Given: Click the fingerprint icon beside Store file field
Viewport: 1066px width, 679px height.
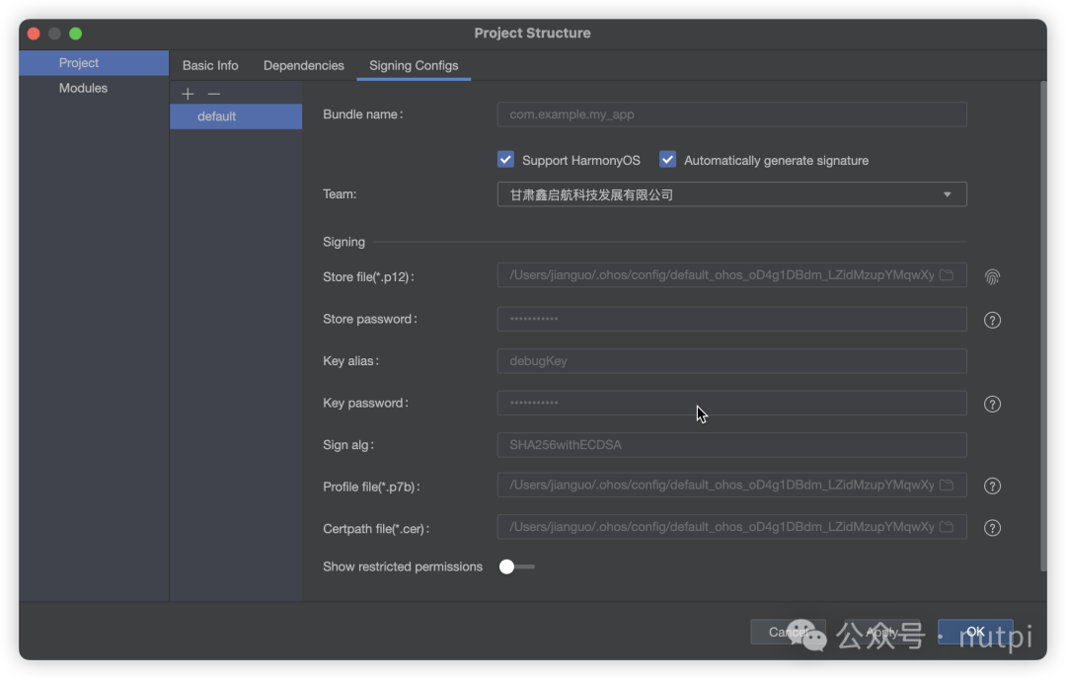Looking at the screenshot, I should (x=992, y=276).
